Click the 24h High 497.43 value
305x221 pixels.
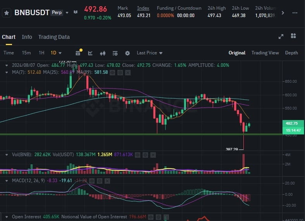tap(214, 16)
